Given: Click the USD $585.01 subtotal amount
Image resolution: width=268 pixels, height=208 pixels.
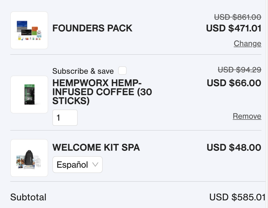Looking at the screenshot, I should (237, 197).
